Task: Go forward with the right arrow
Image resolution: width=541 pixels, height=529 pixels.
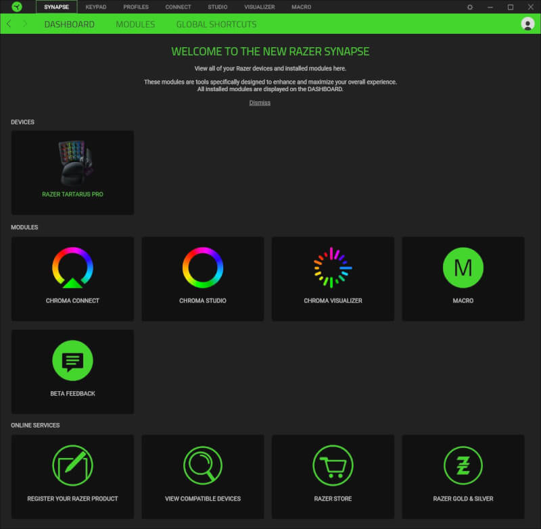Action: 25,24
